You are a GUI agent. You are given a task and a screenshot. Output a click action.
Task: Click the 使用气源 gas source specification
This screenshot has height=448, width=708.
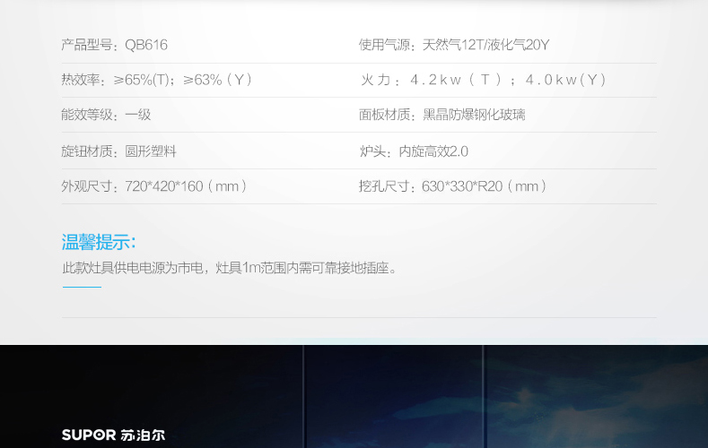click(x=454, y=45)
